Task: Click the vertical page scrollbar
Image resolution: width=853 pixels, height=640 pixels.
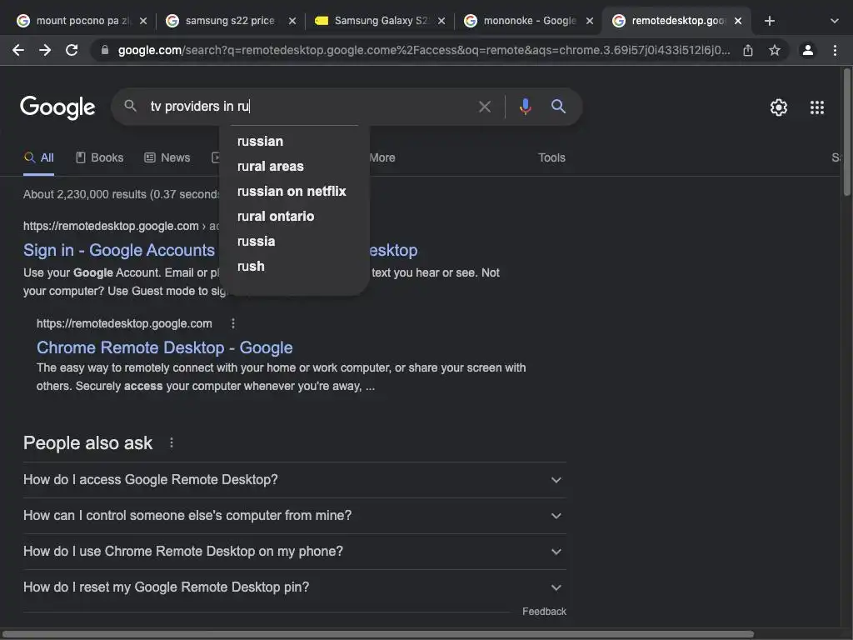Action: click(x=846, y=132)
